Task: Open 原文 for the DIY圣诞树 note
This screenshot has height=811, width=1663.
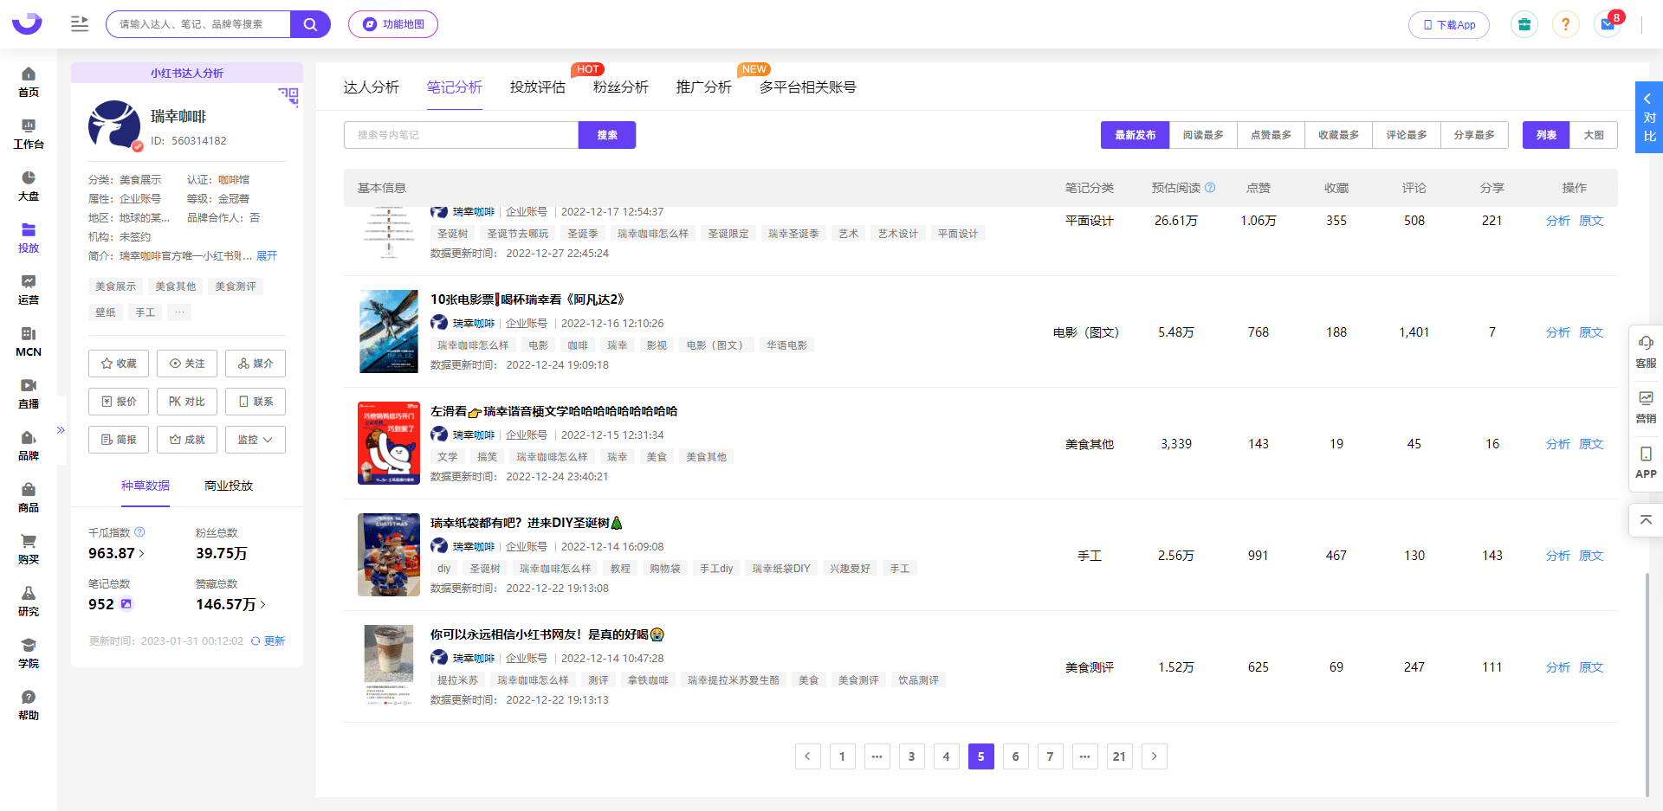Action: point(1591,556)
